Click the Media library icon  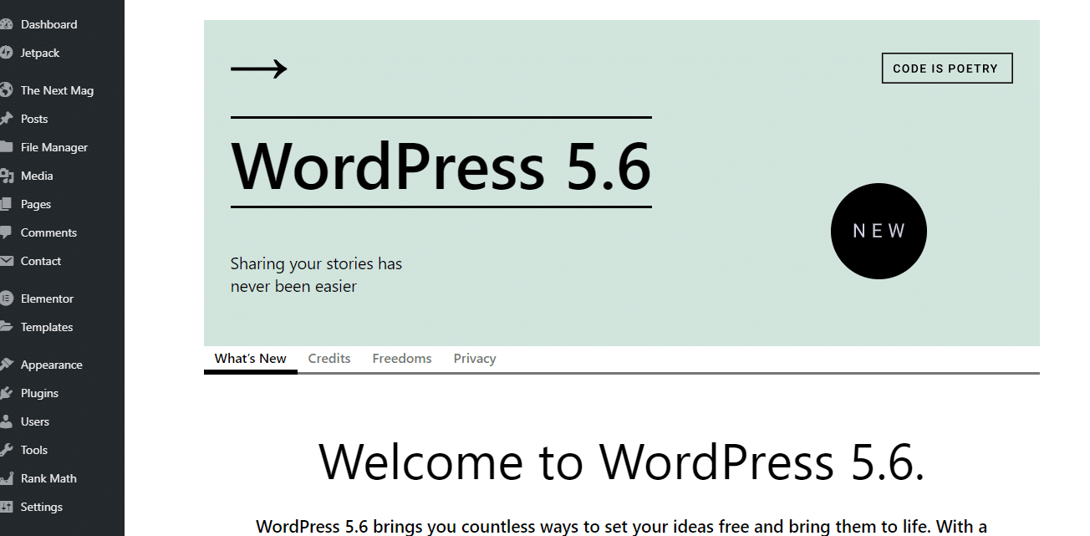pyautogui.click(x=35, y=175)
